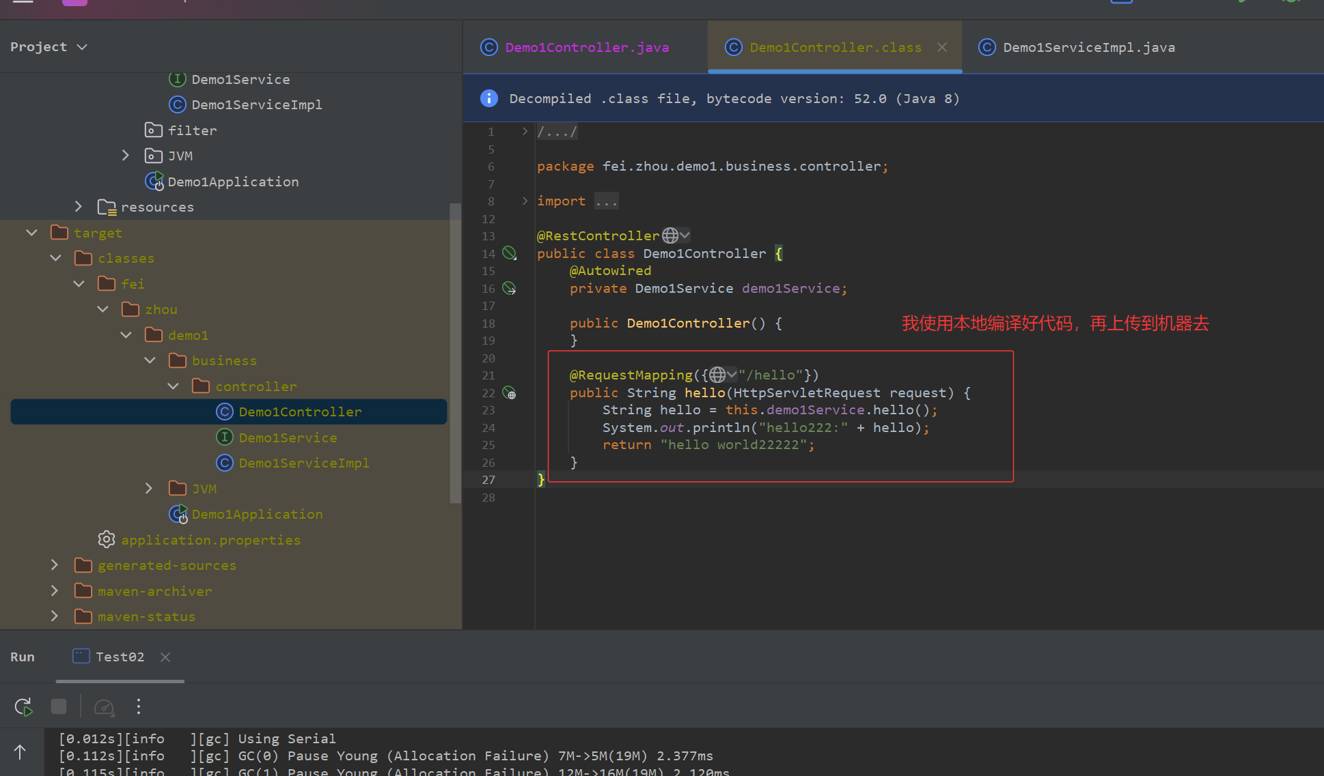Select the Demo1Controller node under controller

click(x=301, y=411)
